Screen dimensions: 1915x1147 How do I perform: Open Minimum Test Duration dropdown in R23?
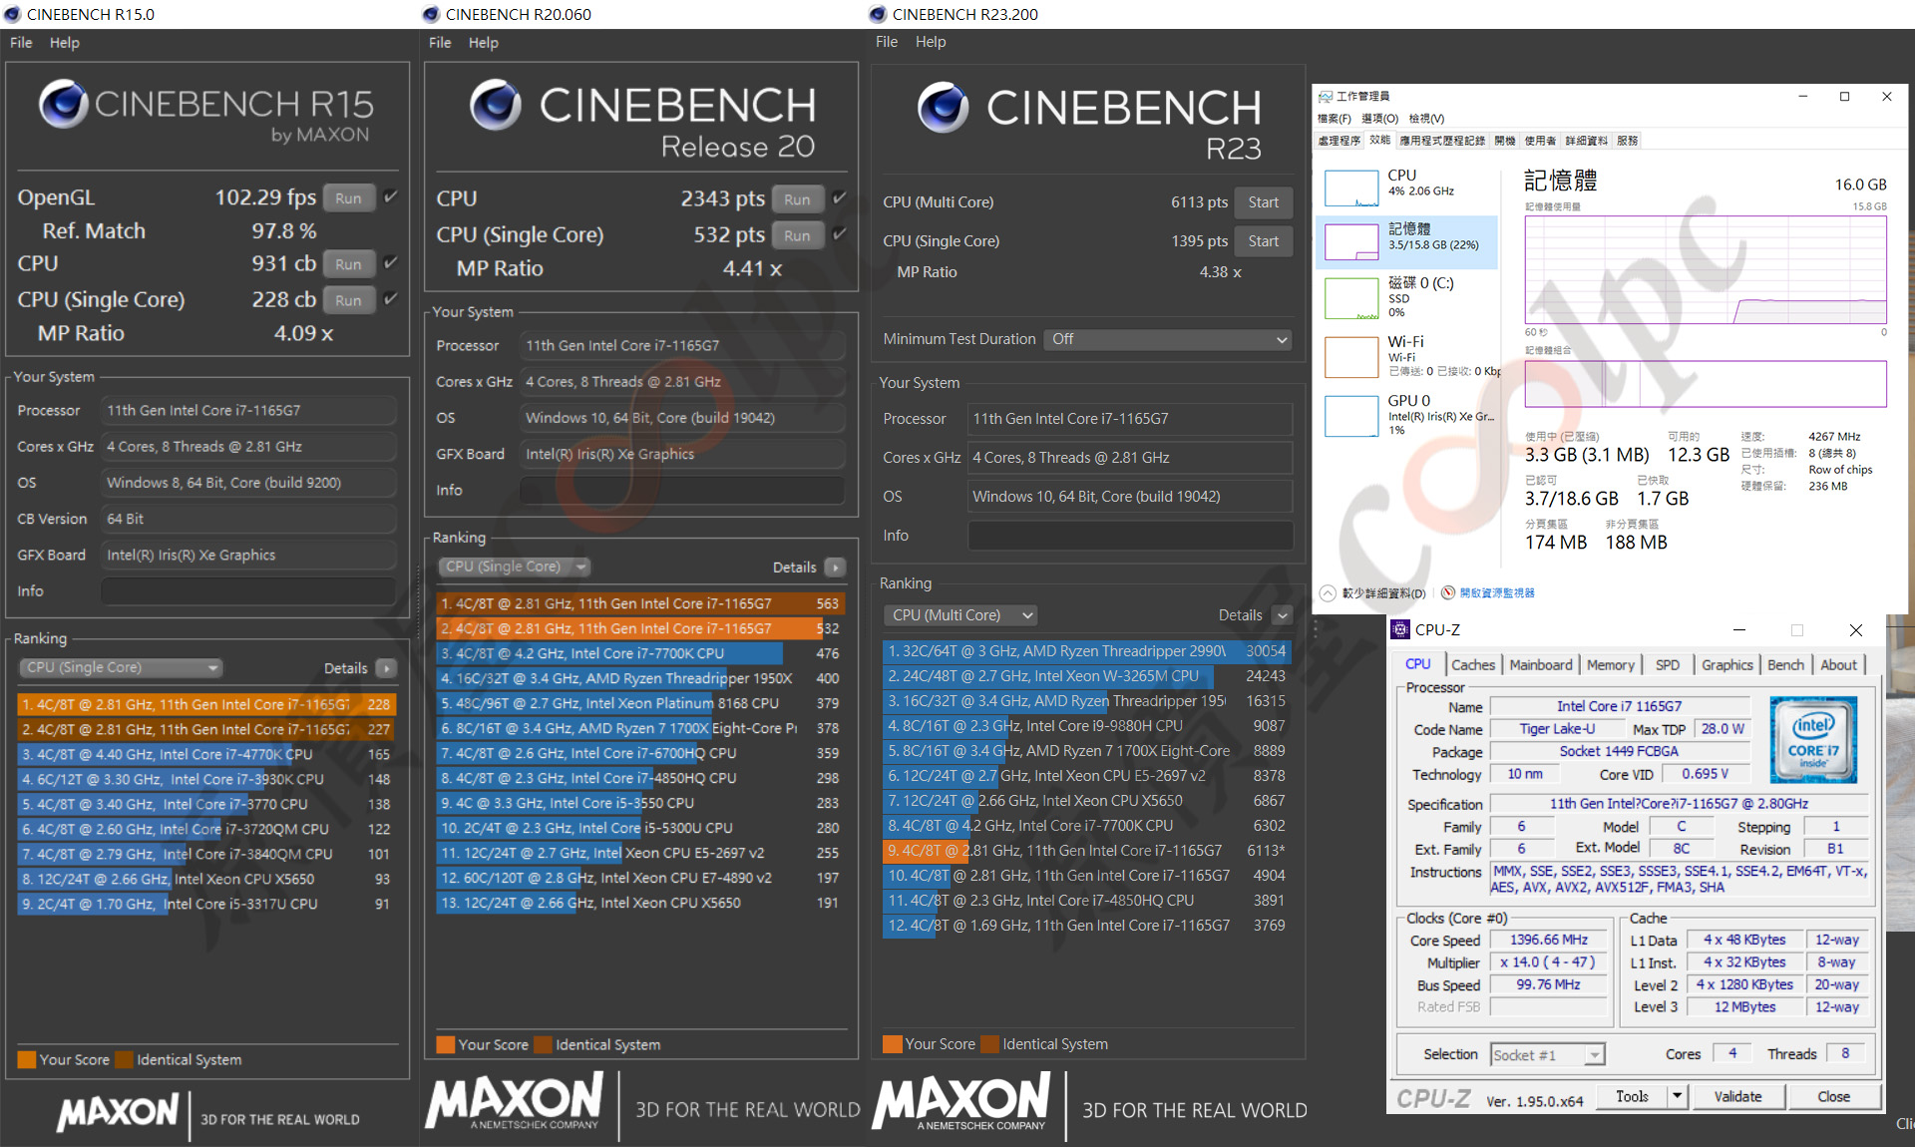pyautogui.click(x=1168, y=339)
